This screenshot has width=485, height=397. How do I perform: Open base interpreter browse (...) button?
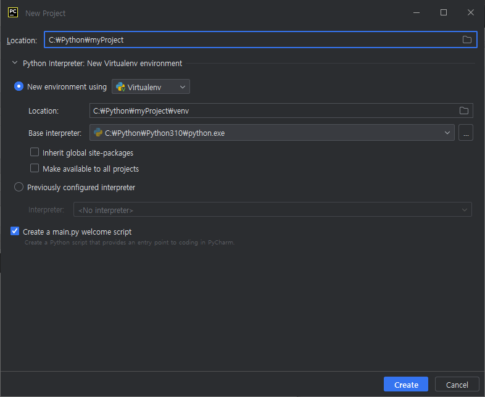click(x=465, y=133)
